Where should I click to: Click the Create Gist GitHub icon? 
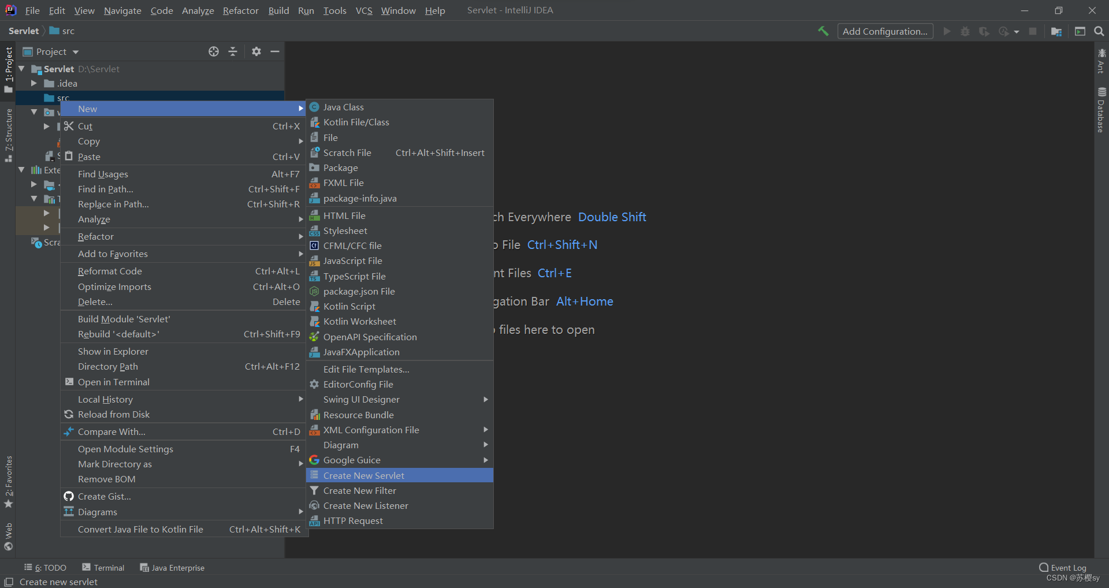(x=69, y=496)
